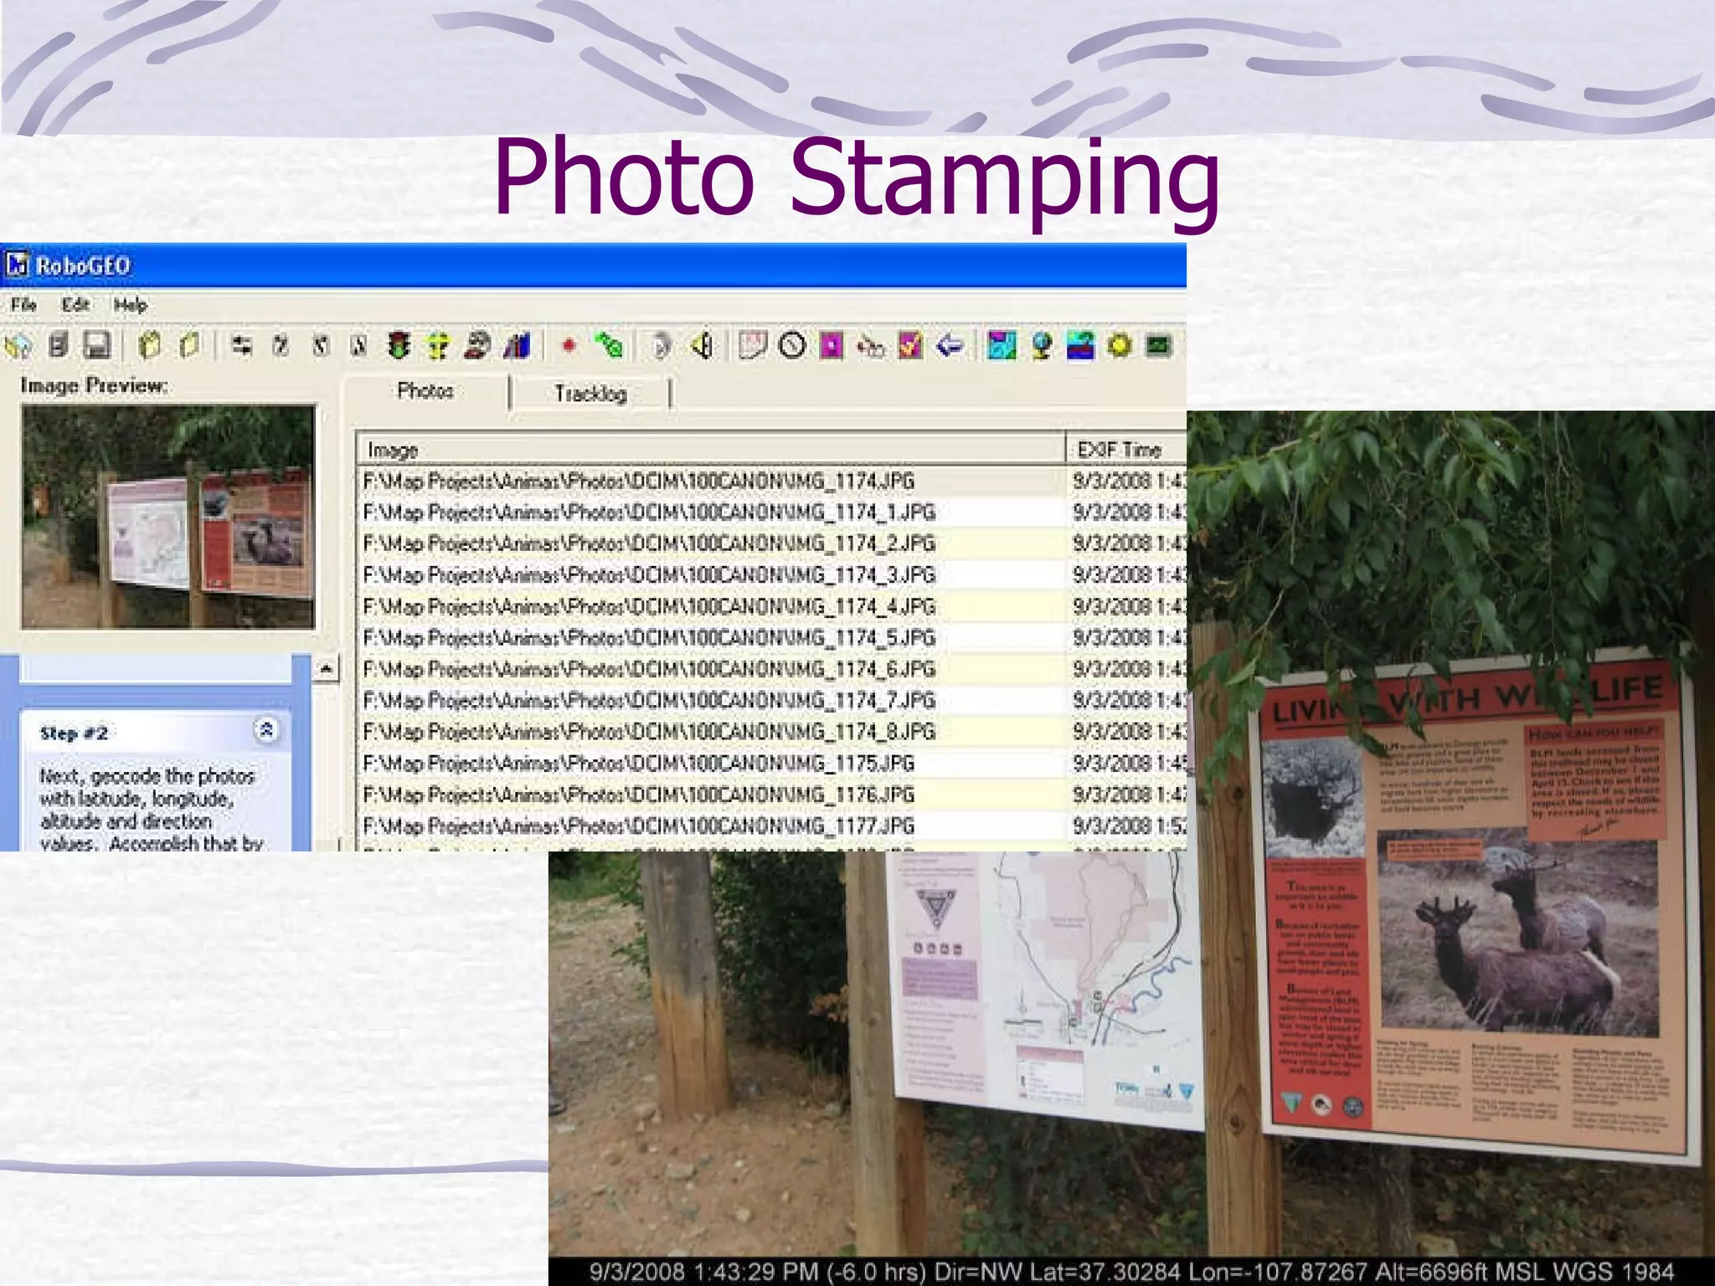The width and height of the screenshot is (1715, 1286).
Task: Select the IMG_1174_5.JPG row
Action: (x=771, y=637)
